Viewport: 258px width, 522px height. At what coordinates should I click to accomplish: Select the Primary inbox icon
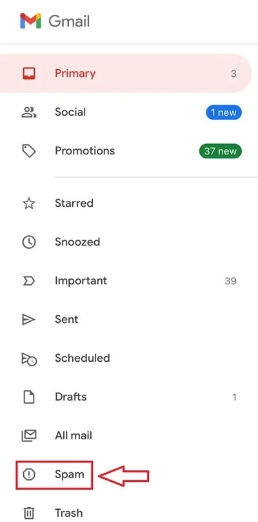29,73
